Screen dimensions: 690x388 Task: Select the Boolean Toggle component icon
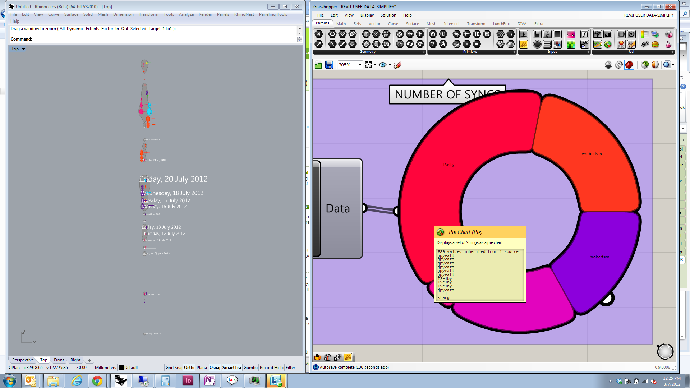pos(537,34)
